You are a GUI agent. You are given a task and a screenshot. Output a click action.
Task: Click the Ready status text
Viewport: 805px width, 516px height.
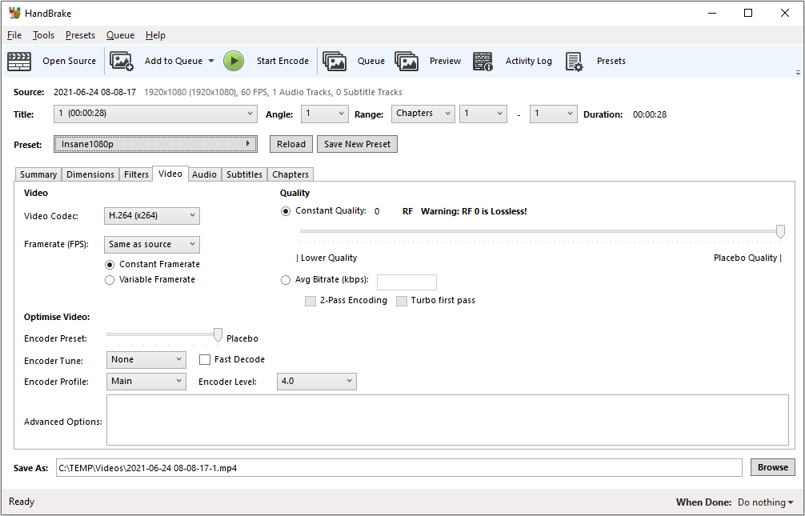pos(22,502)
